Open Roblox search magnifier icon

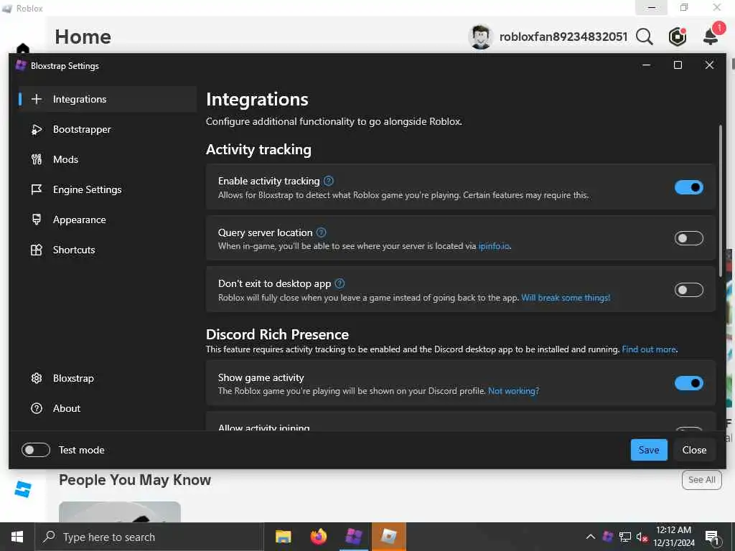(x=645, y=37)
